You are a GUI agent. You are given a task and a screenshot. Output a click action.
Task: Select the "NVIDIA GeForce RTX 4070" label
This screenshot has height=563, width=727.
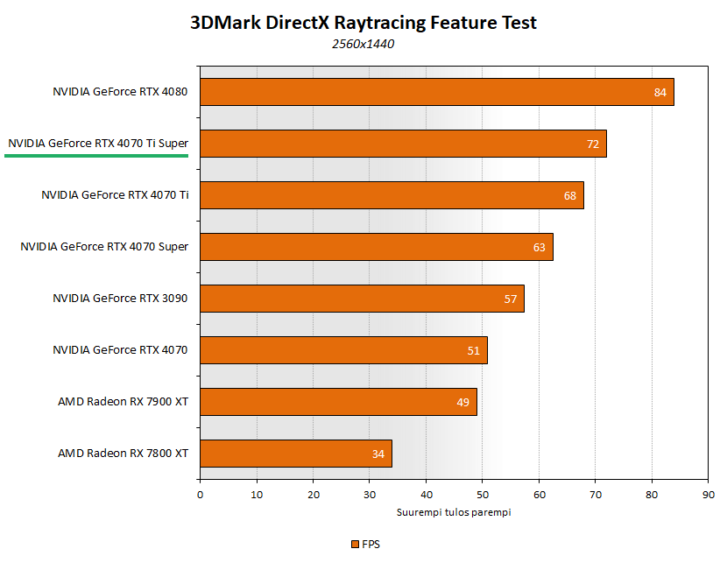(120, 350)
